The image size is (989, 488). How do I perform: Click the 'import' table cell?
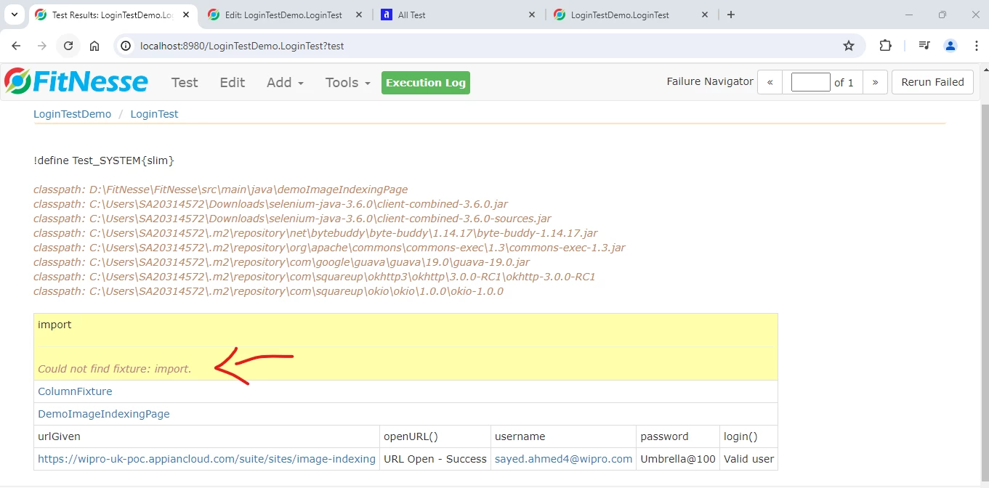[405, 330]
